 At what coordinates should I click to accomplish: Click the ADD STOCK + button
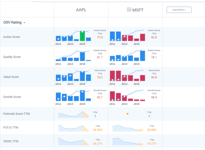point(179,10)
